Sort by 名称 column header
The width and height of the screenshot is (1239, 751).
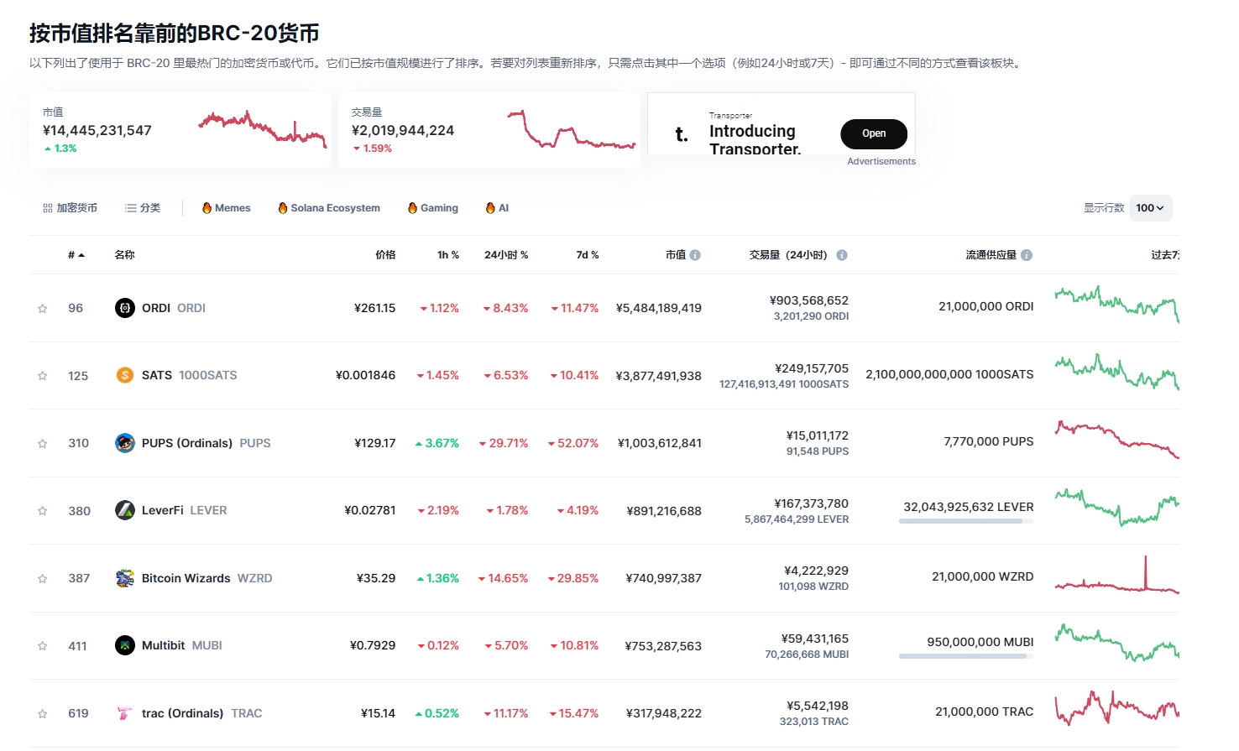124,255
